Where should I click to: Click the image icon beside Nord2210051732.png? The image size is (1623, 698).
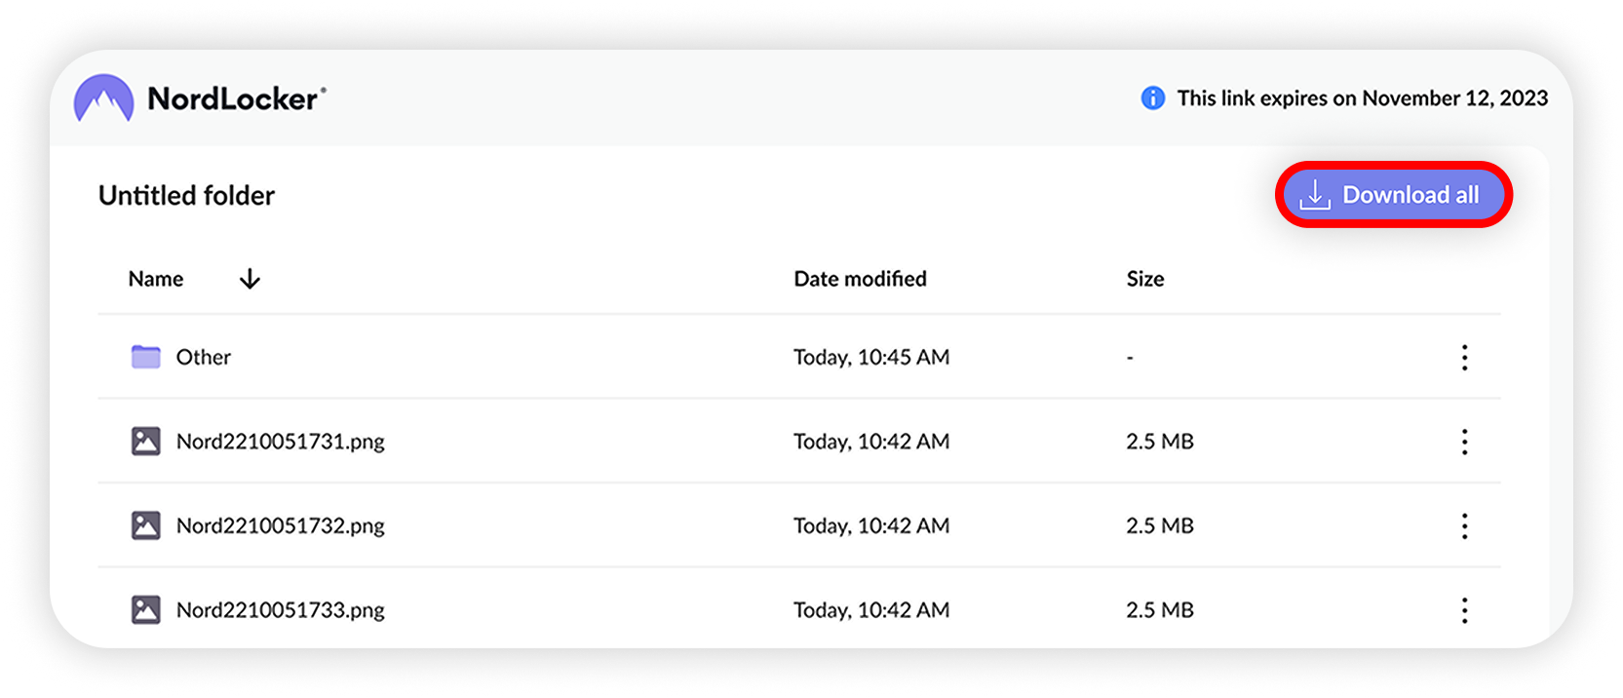pyautogui.click(x=144, y=525)
